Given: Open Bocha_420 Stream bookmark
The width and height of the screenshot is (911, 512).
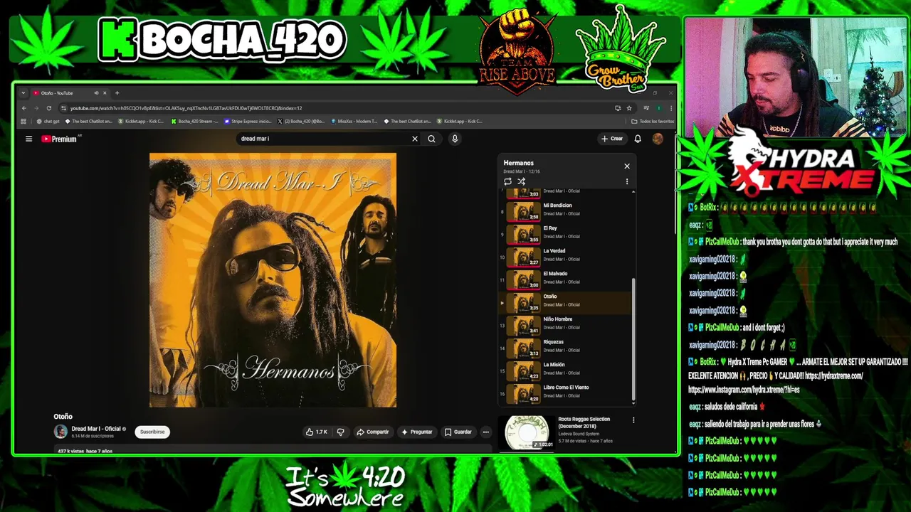Looking at the screenshot, I should pyautogui.click(x=195, y=121).
